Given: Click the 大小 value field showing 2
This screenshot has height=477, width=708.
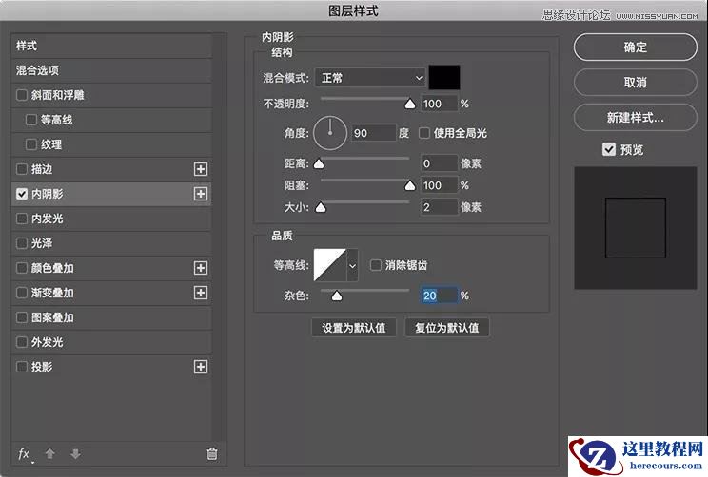Looking at the screenshot, I should point(440,207).
